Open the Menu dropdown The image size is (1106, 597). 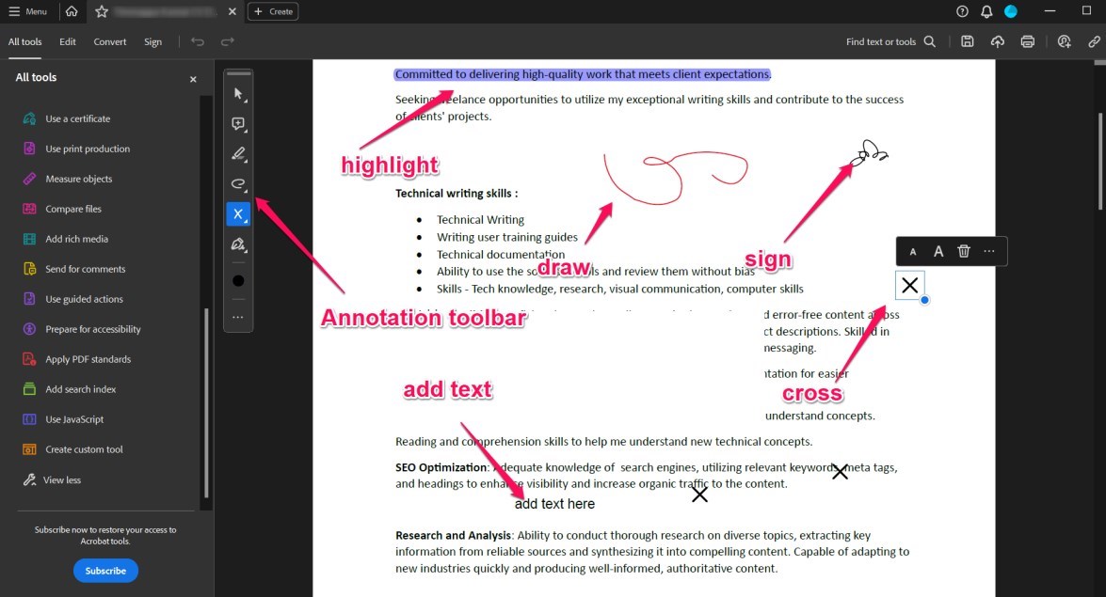click(x=28, y=11)
